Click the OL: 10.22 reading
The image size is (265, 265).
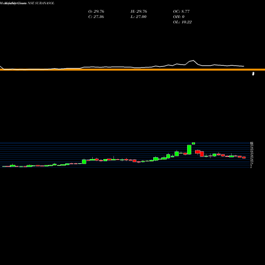(x=182, y=22)
